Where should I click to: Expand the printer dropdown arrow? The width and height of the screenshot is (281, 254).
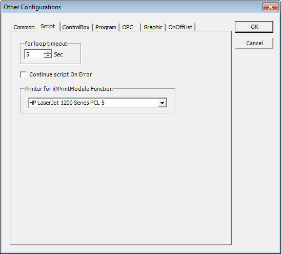point(162,103)
